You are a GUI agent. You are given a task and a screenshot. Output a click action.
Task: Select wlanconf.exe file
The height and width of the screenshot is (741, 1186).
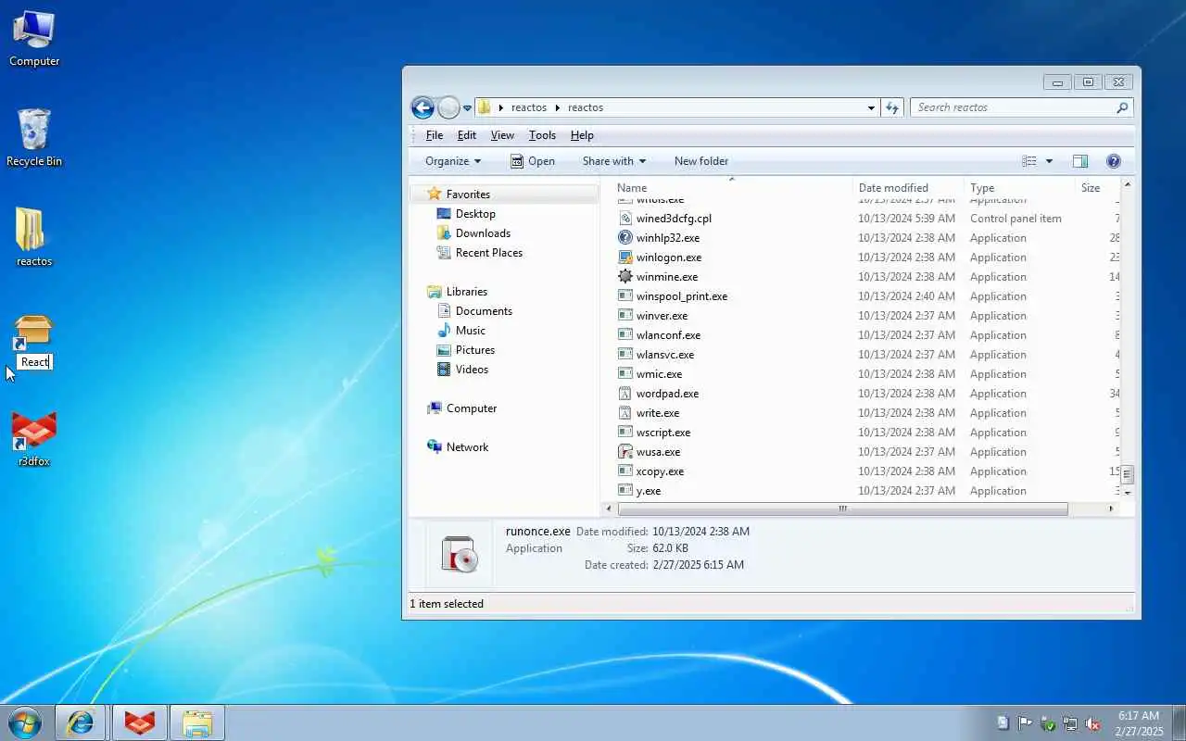click(668, 335)
